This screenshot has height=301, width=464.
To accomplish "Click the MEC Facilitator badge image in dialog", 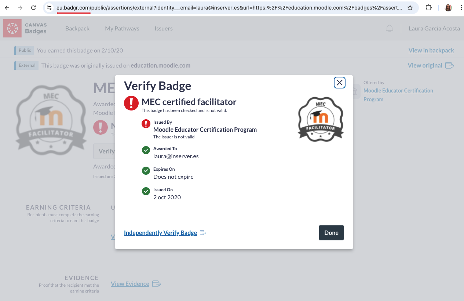I will tap(321, 119).
